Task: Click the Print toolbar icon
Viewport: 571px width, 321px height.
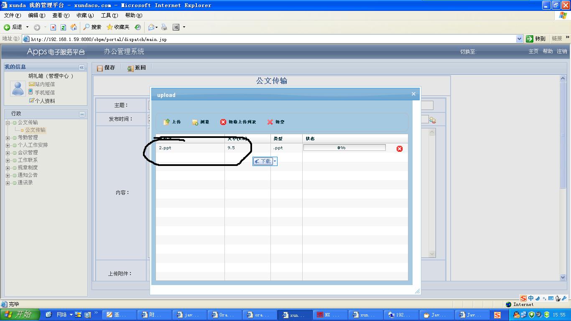Action: click(x=164, y=27)
